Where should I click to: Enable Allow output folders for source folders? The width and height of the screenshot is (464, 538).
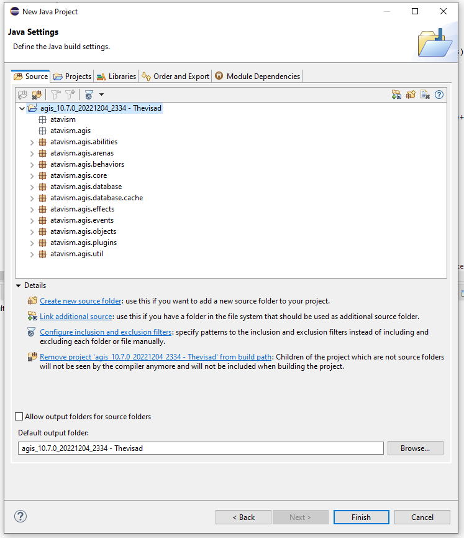pos(19,417)
